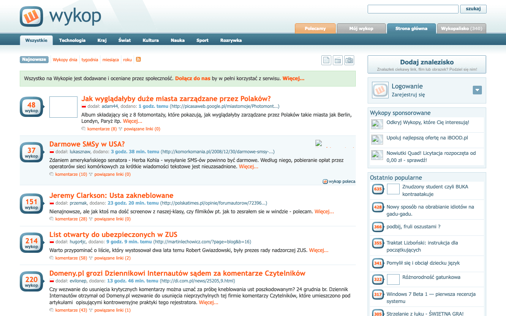Open Darmowe SMSy w USA? headline
The height and width of the screenshot is (316, 506).
pos(87,144)
